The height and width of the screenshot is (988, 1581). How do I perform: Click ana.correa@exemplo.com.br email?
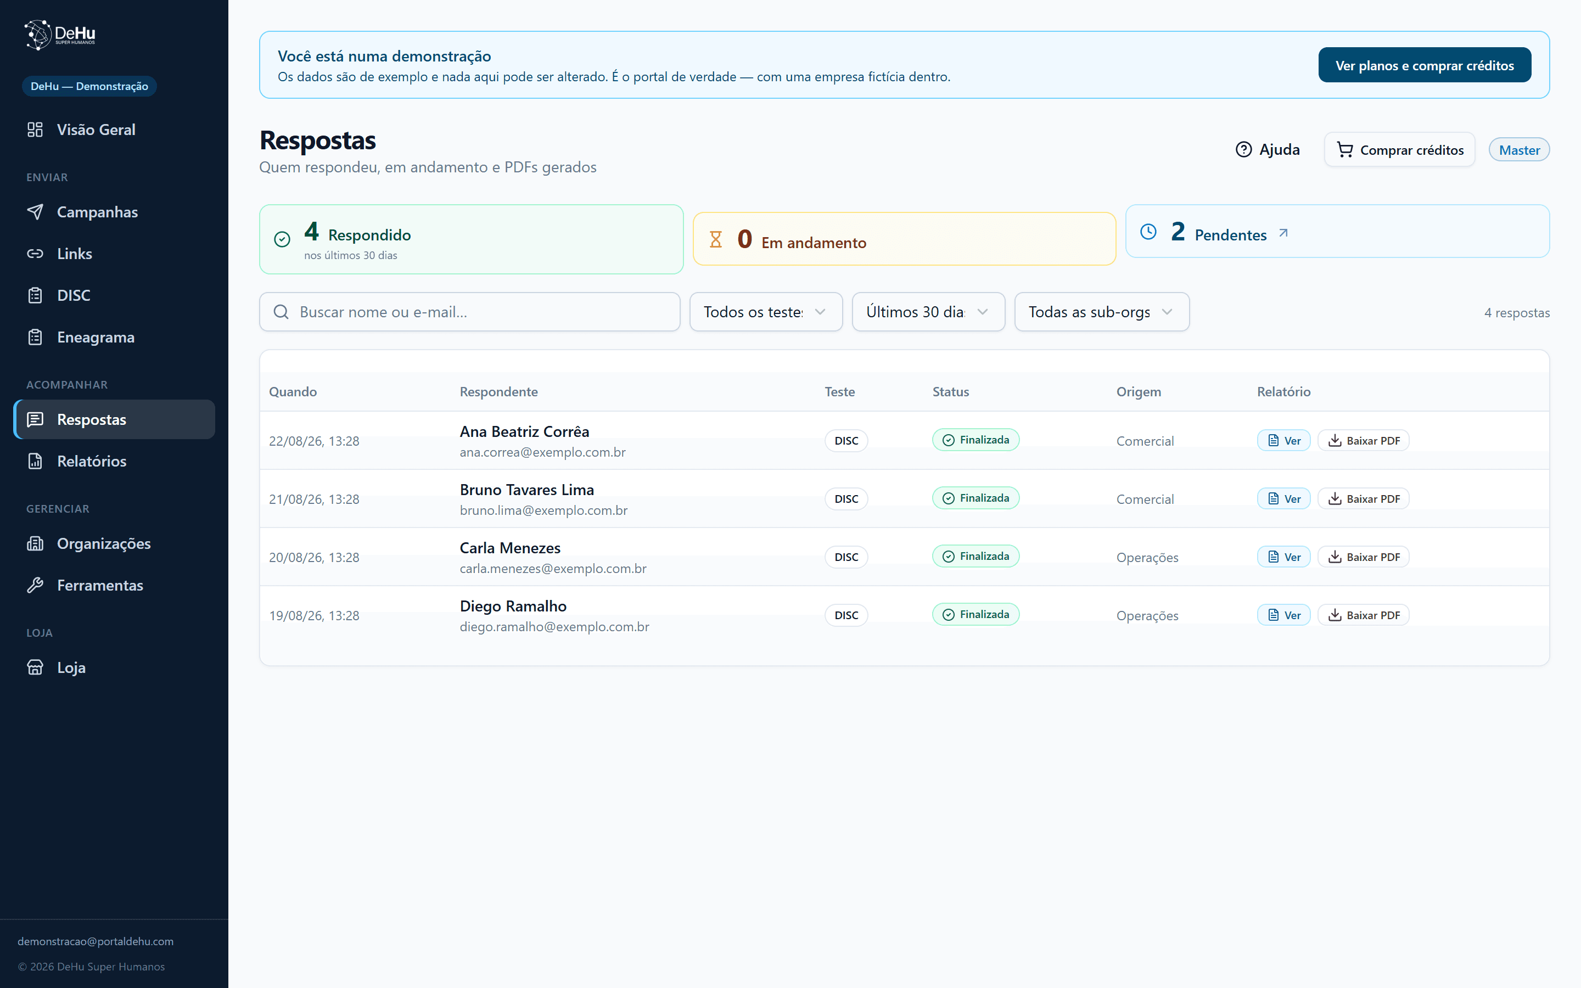coord(543,452)
